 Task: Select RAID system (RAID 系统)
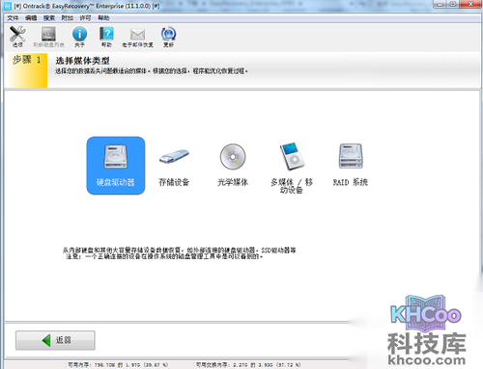[351, 166]
